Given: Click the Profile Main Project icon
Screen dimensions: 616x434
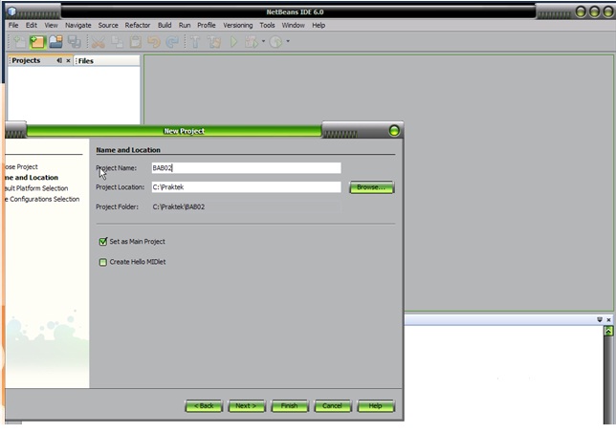Looking at the screenshot, I should [x=275, y=42].
